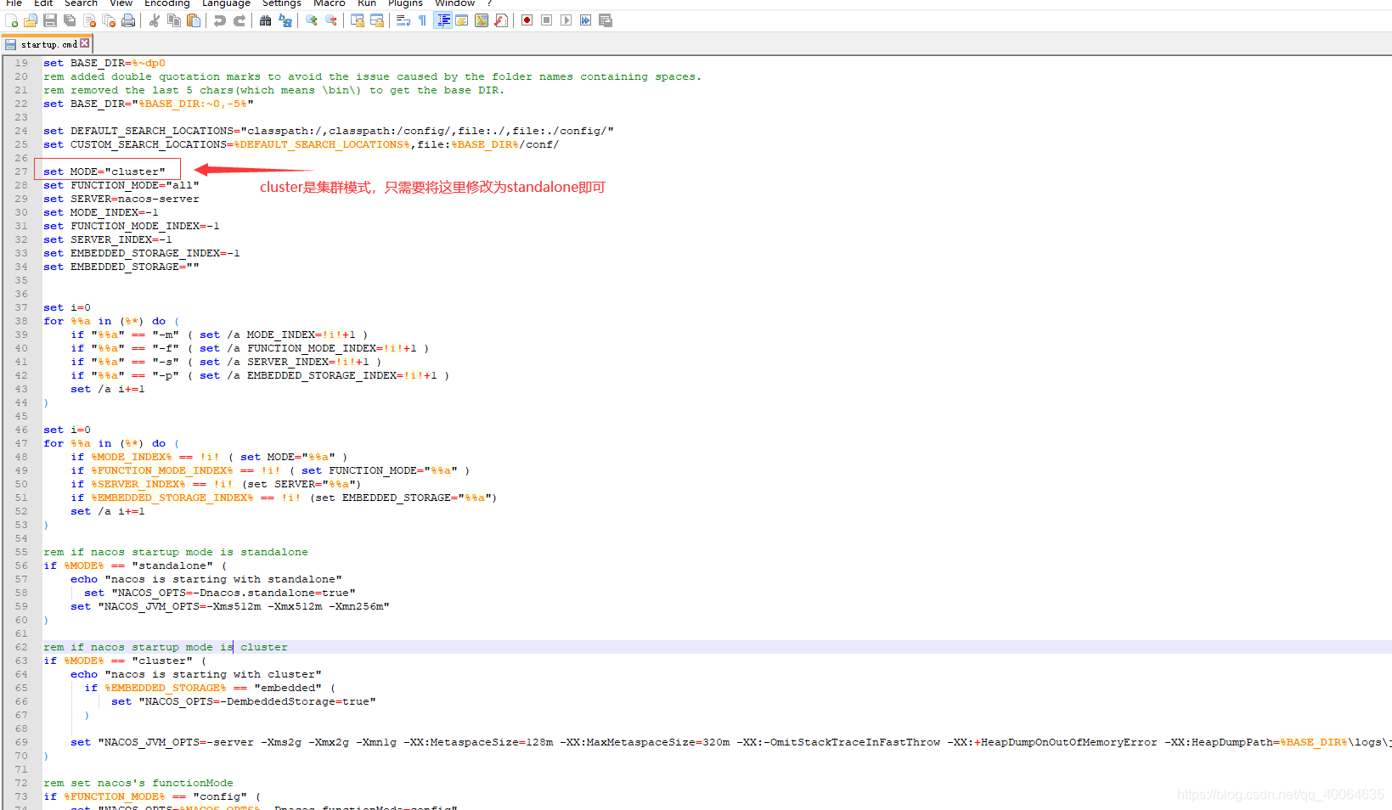Viewport: 1392px width, 810px height.
Task: Open the File menu
Action: [x=14, y=3]
